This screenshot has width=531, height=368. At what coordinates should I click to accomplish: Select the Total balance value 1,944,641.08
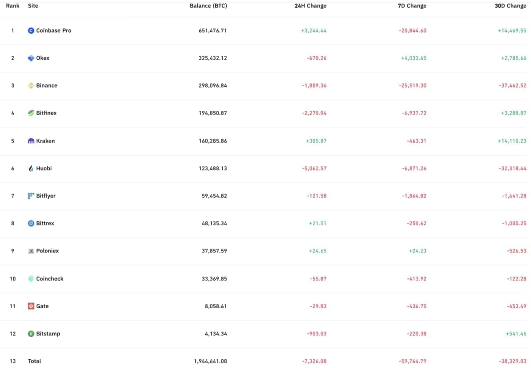pyautogui.click(x=210, y=361)
